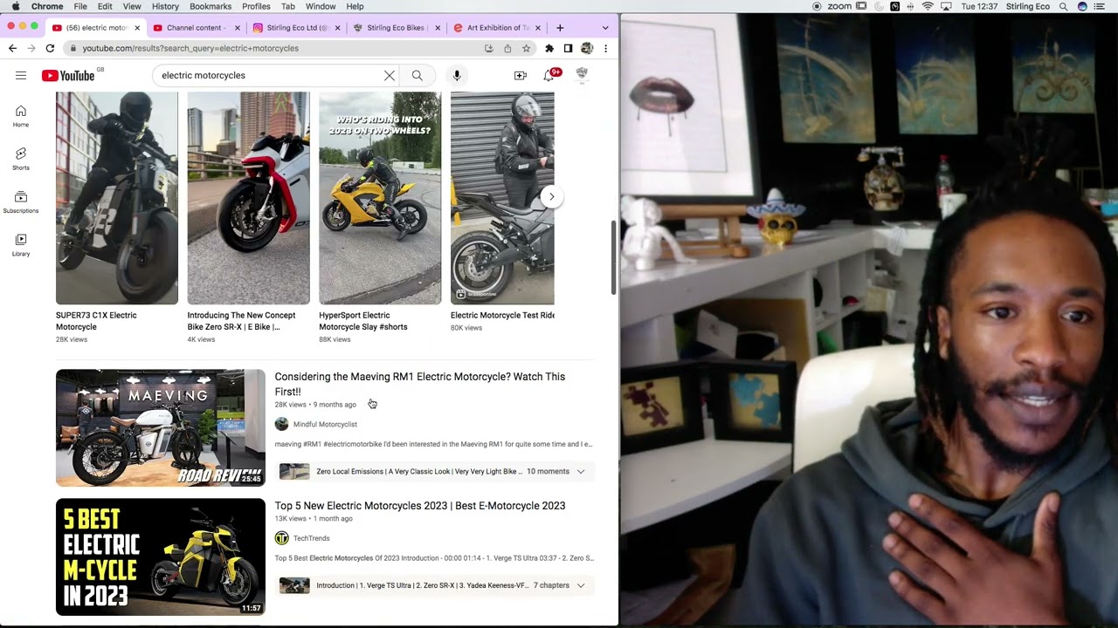The image size is (1118, 628).
Task: Expand the 7 chapters dropdown
Action: pyautogui.click(x=580, y=585)
